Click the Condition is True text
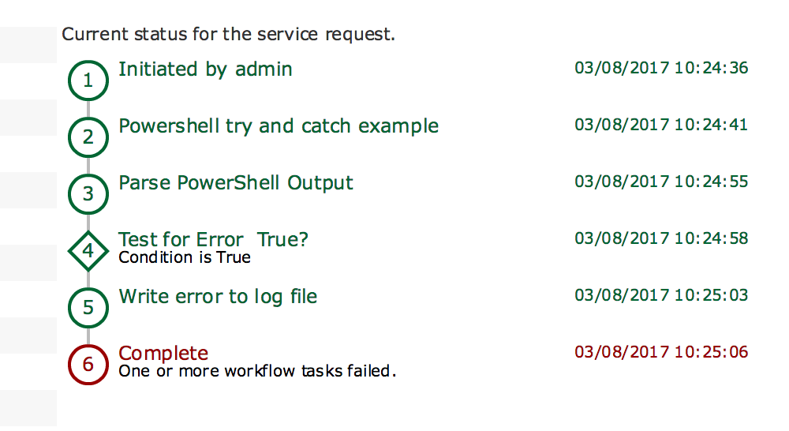Image resolution: width=789 pixels, height=431 pixels. (x=185, y=257)
